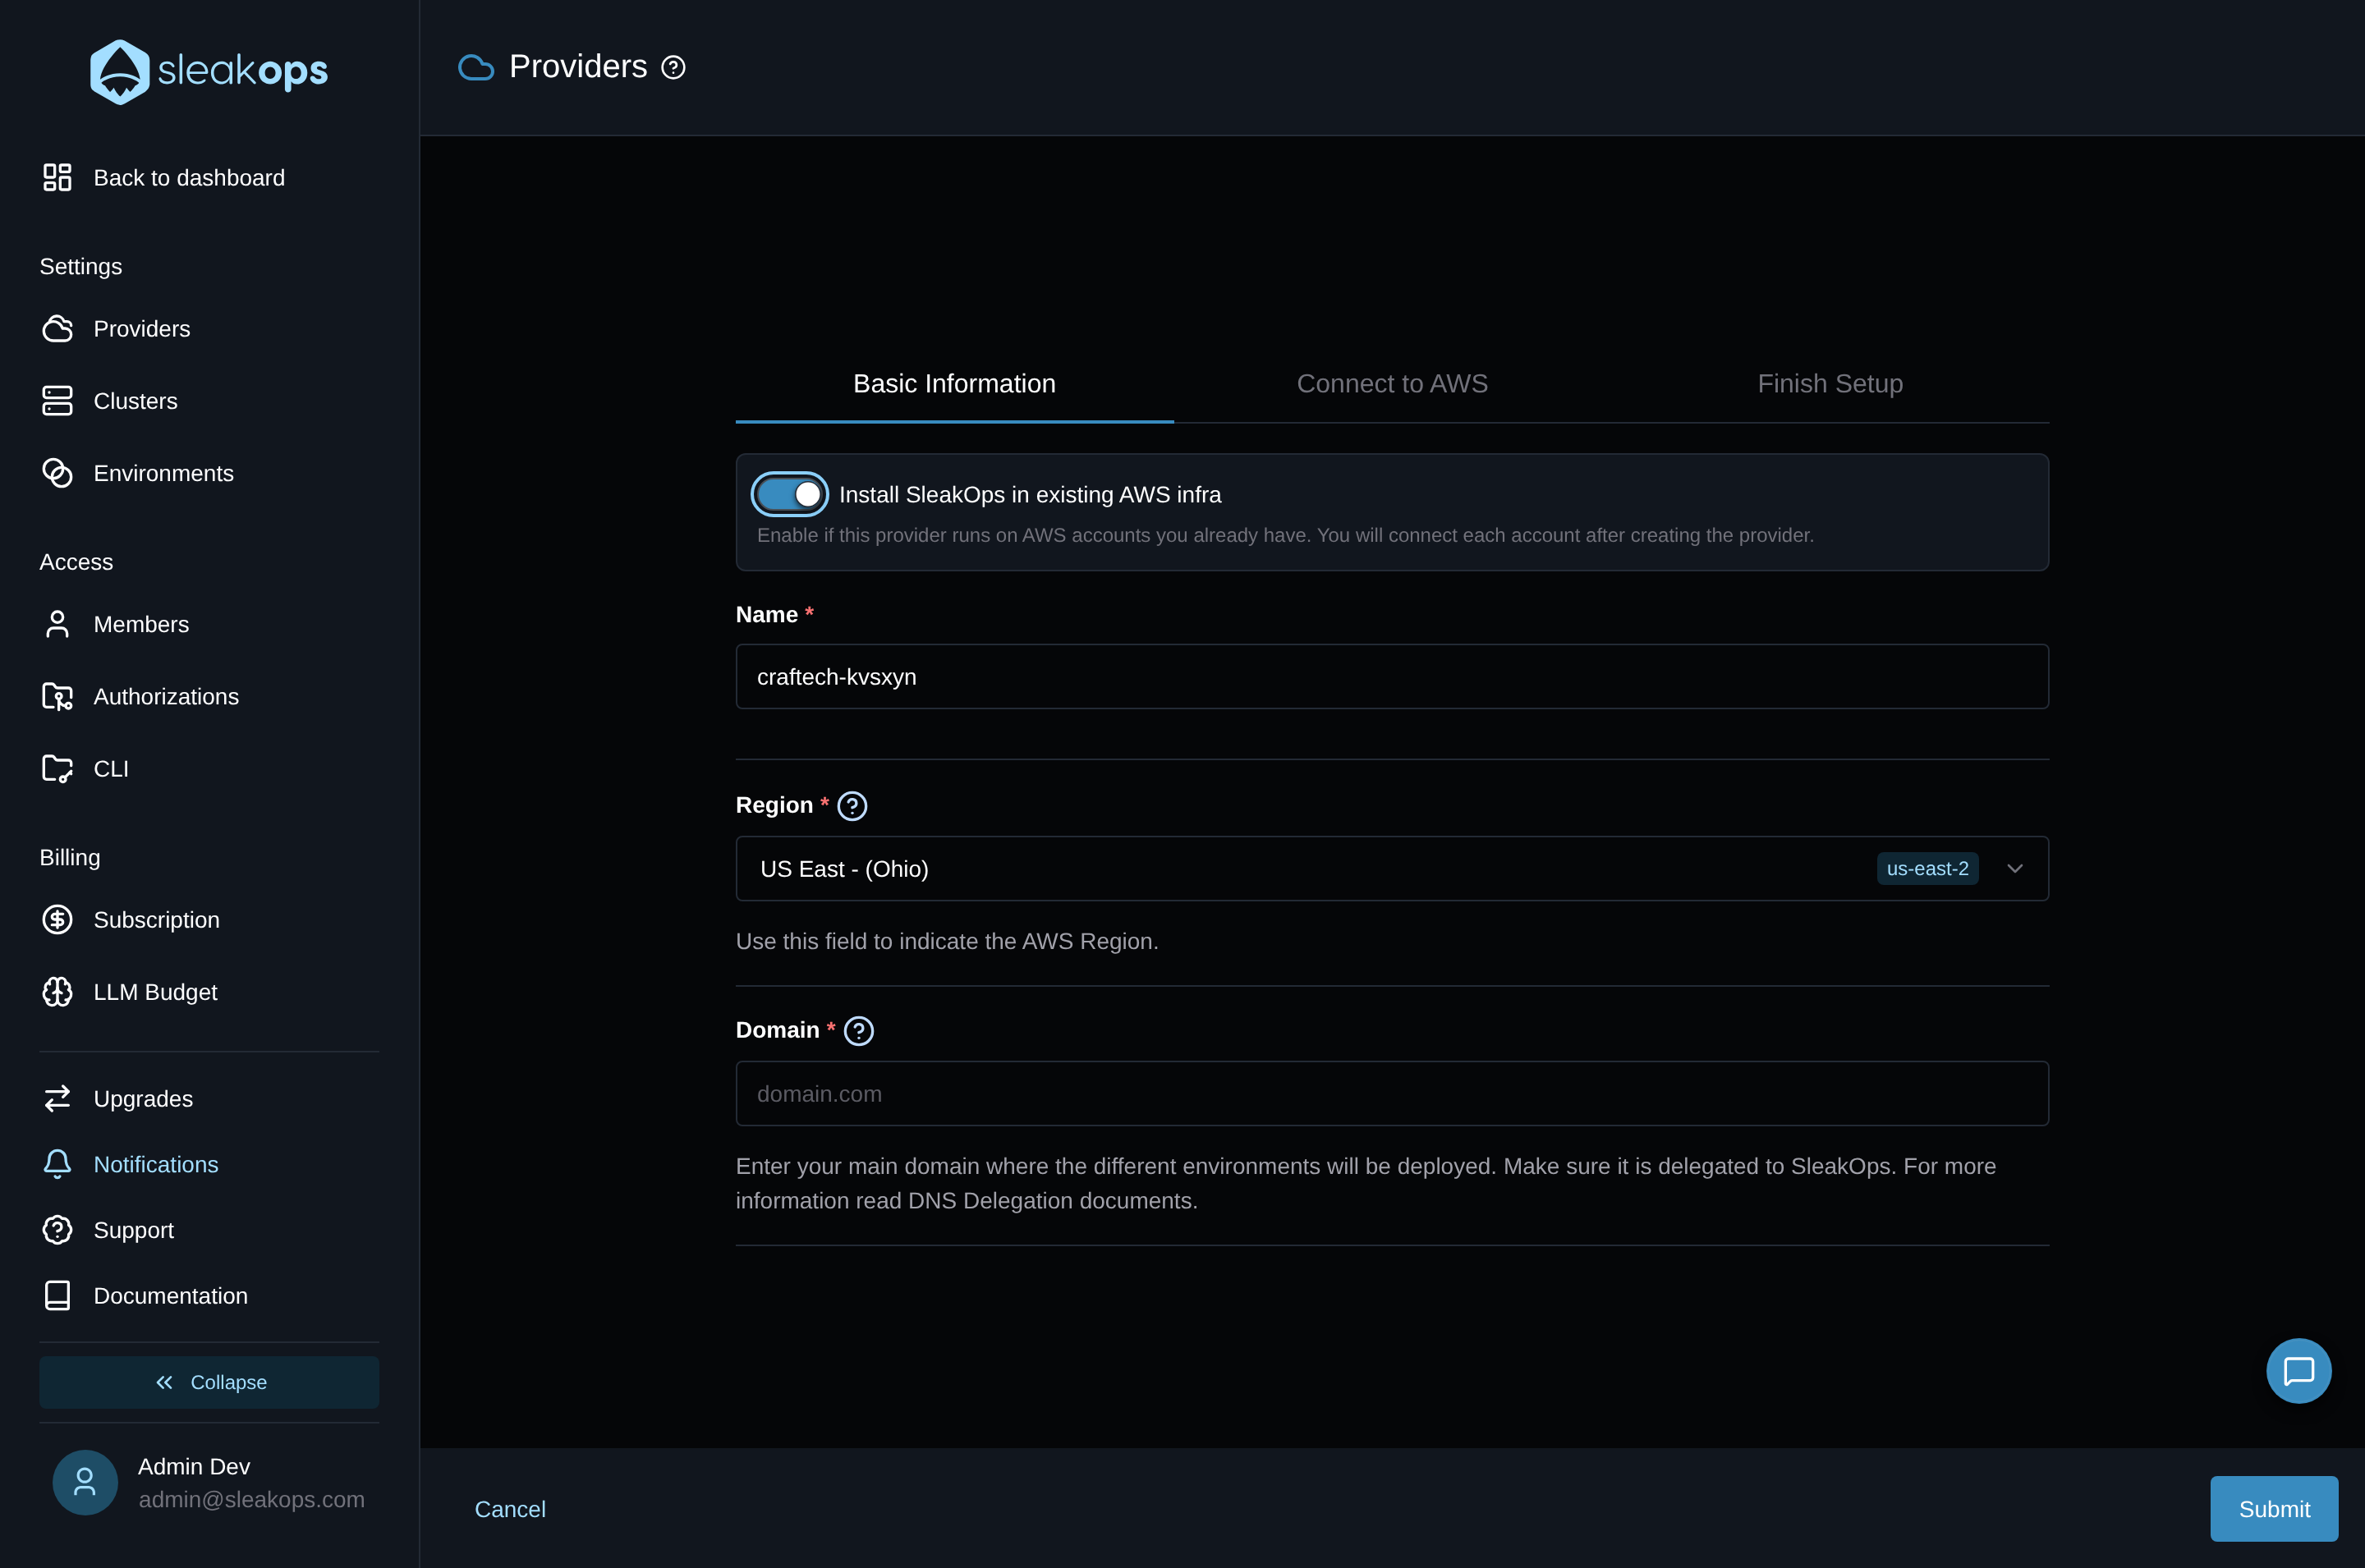Click the Clusters server icon
Viewport: 2365px width, 1568px height.
pos(57,401)
